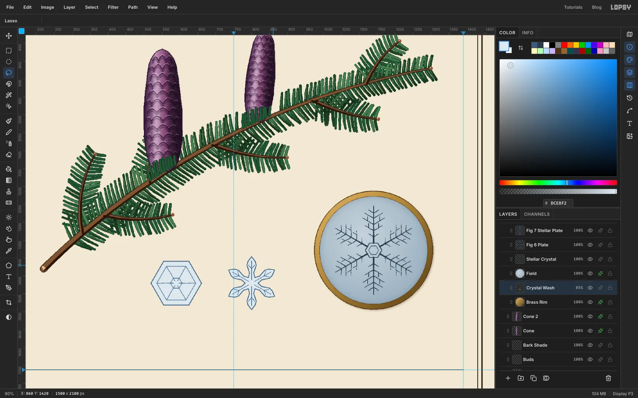Switch to the Info tab
The height and width of the screenshot is (398, 638).
[528, 33]
